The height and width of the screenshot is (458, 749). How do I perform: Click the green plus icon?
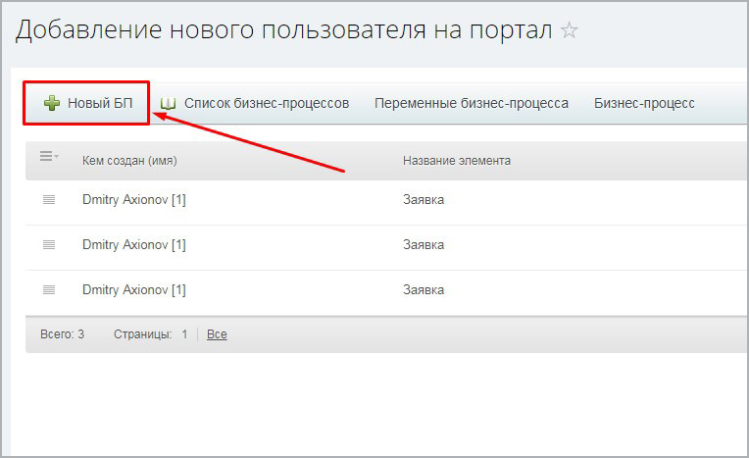(51, 103)
